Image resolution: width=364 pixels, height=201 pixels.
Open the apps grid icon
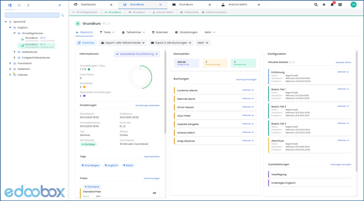(340, 5)
